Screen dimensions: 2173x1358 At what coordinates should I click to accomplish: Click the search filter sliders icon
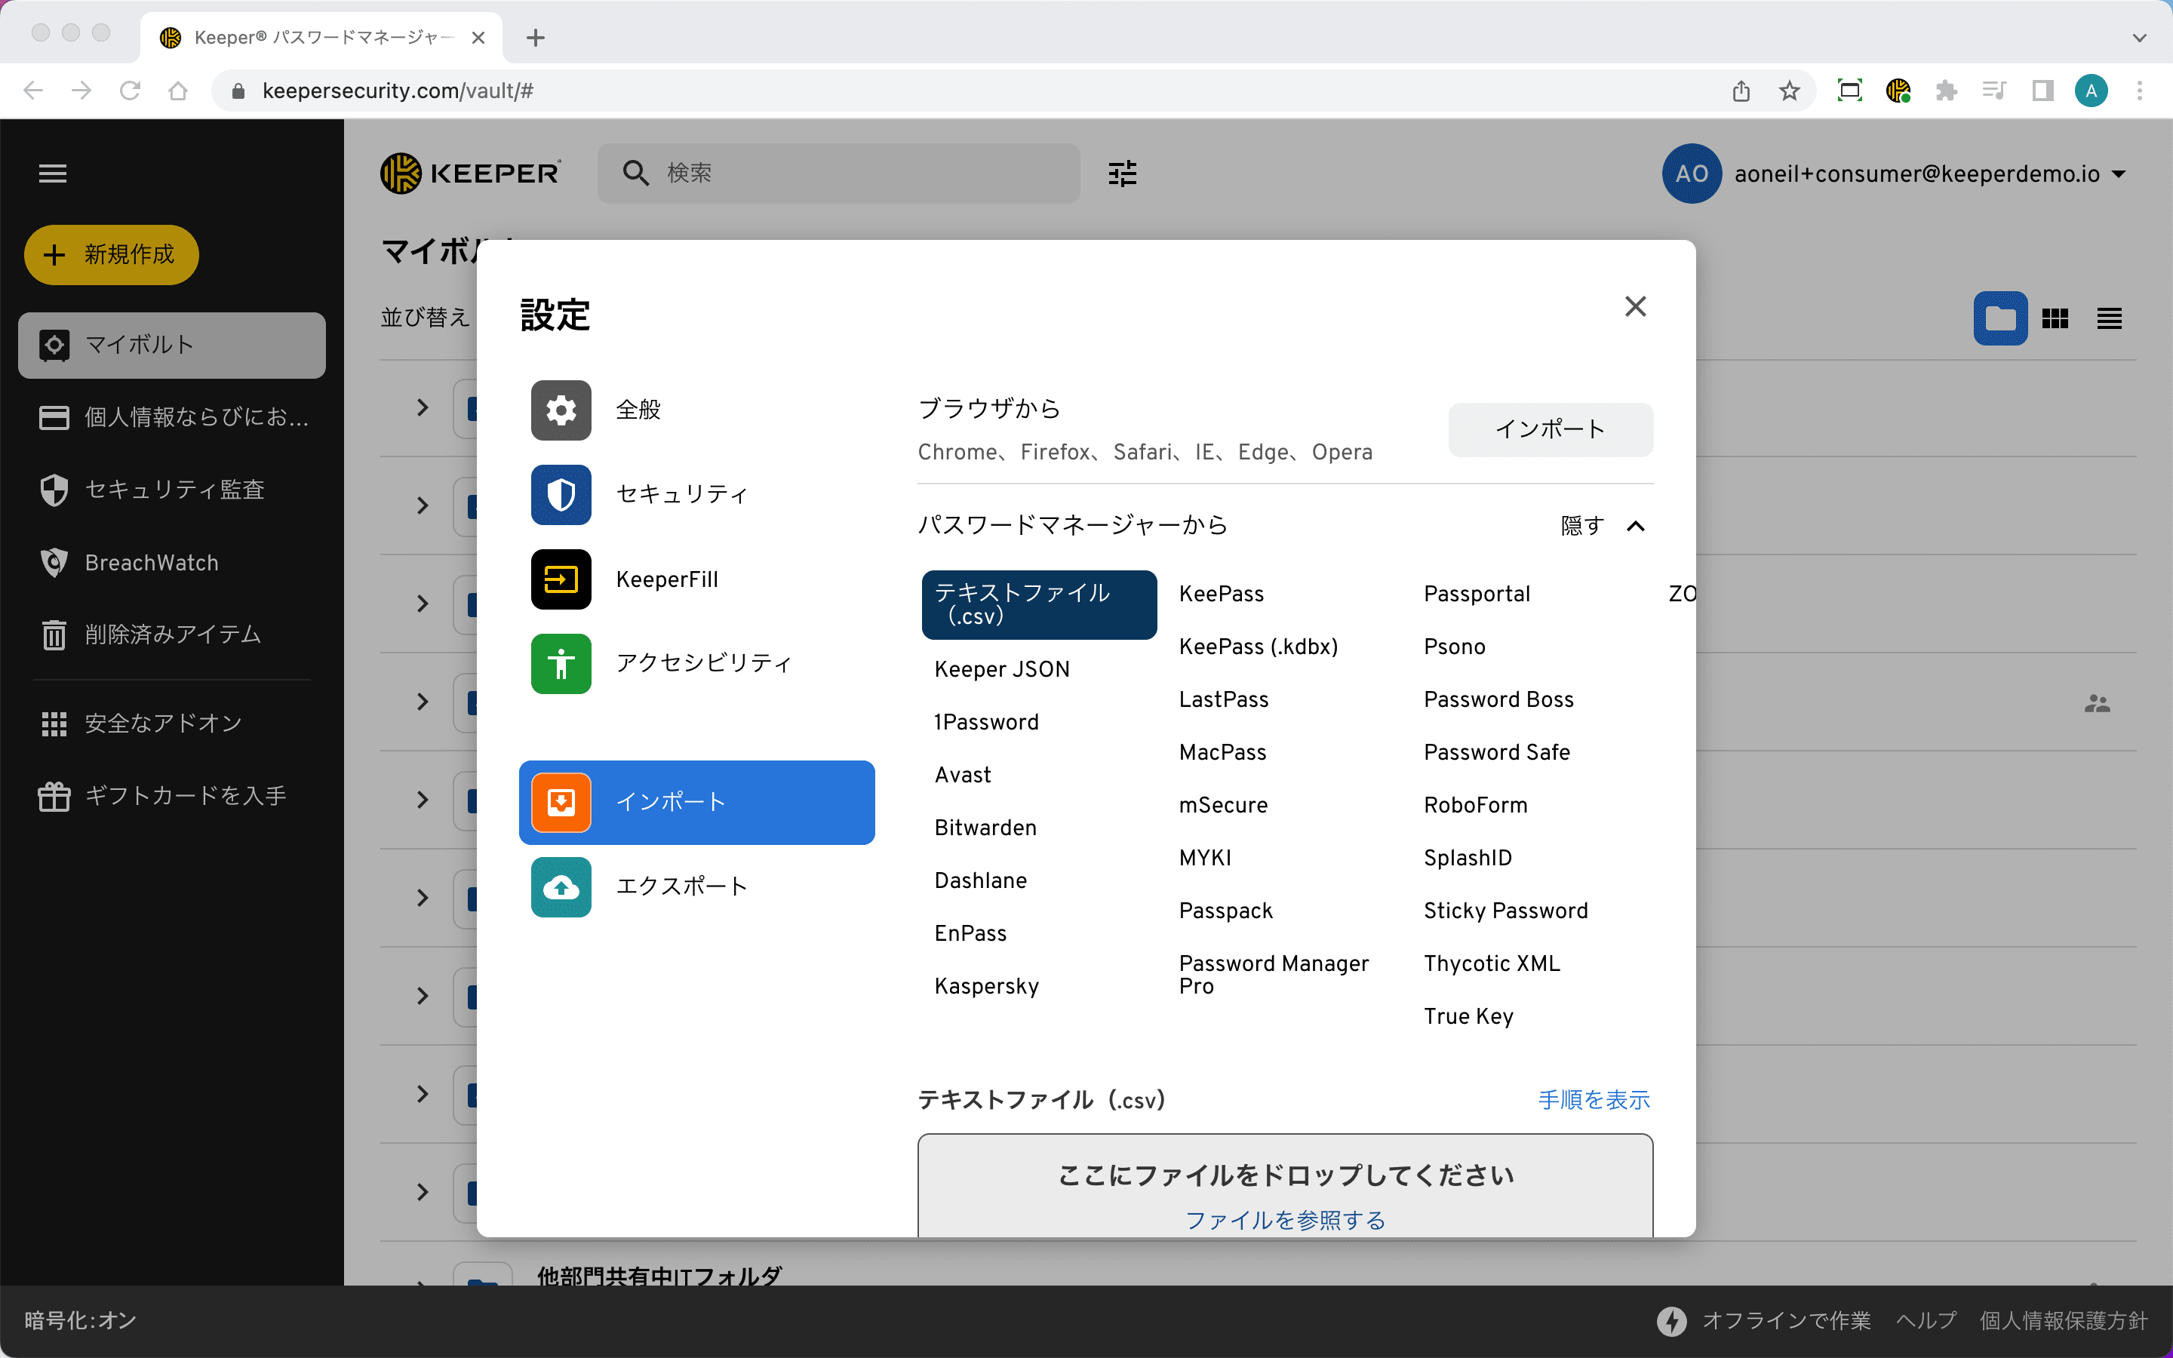[1121, 174]
